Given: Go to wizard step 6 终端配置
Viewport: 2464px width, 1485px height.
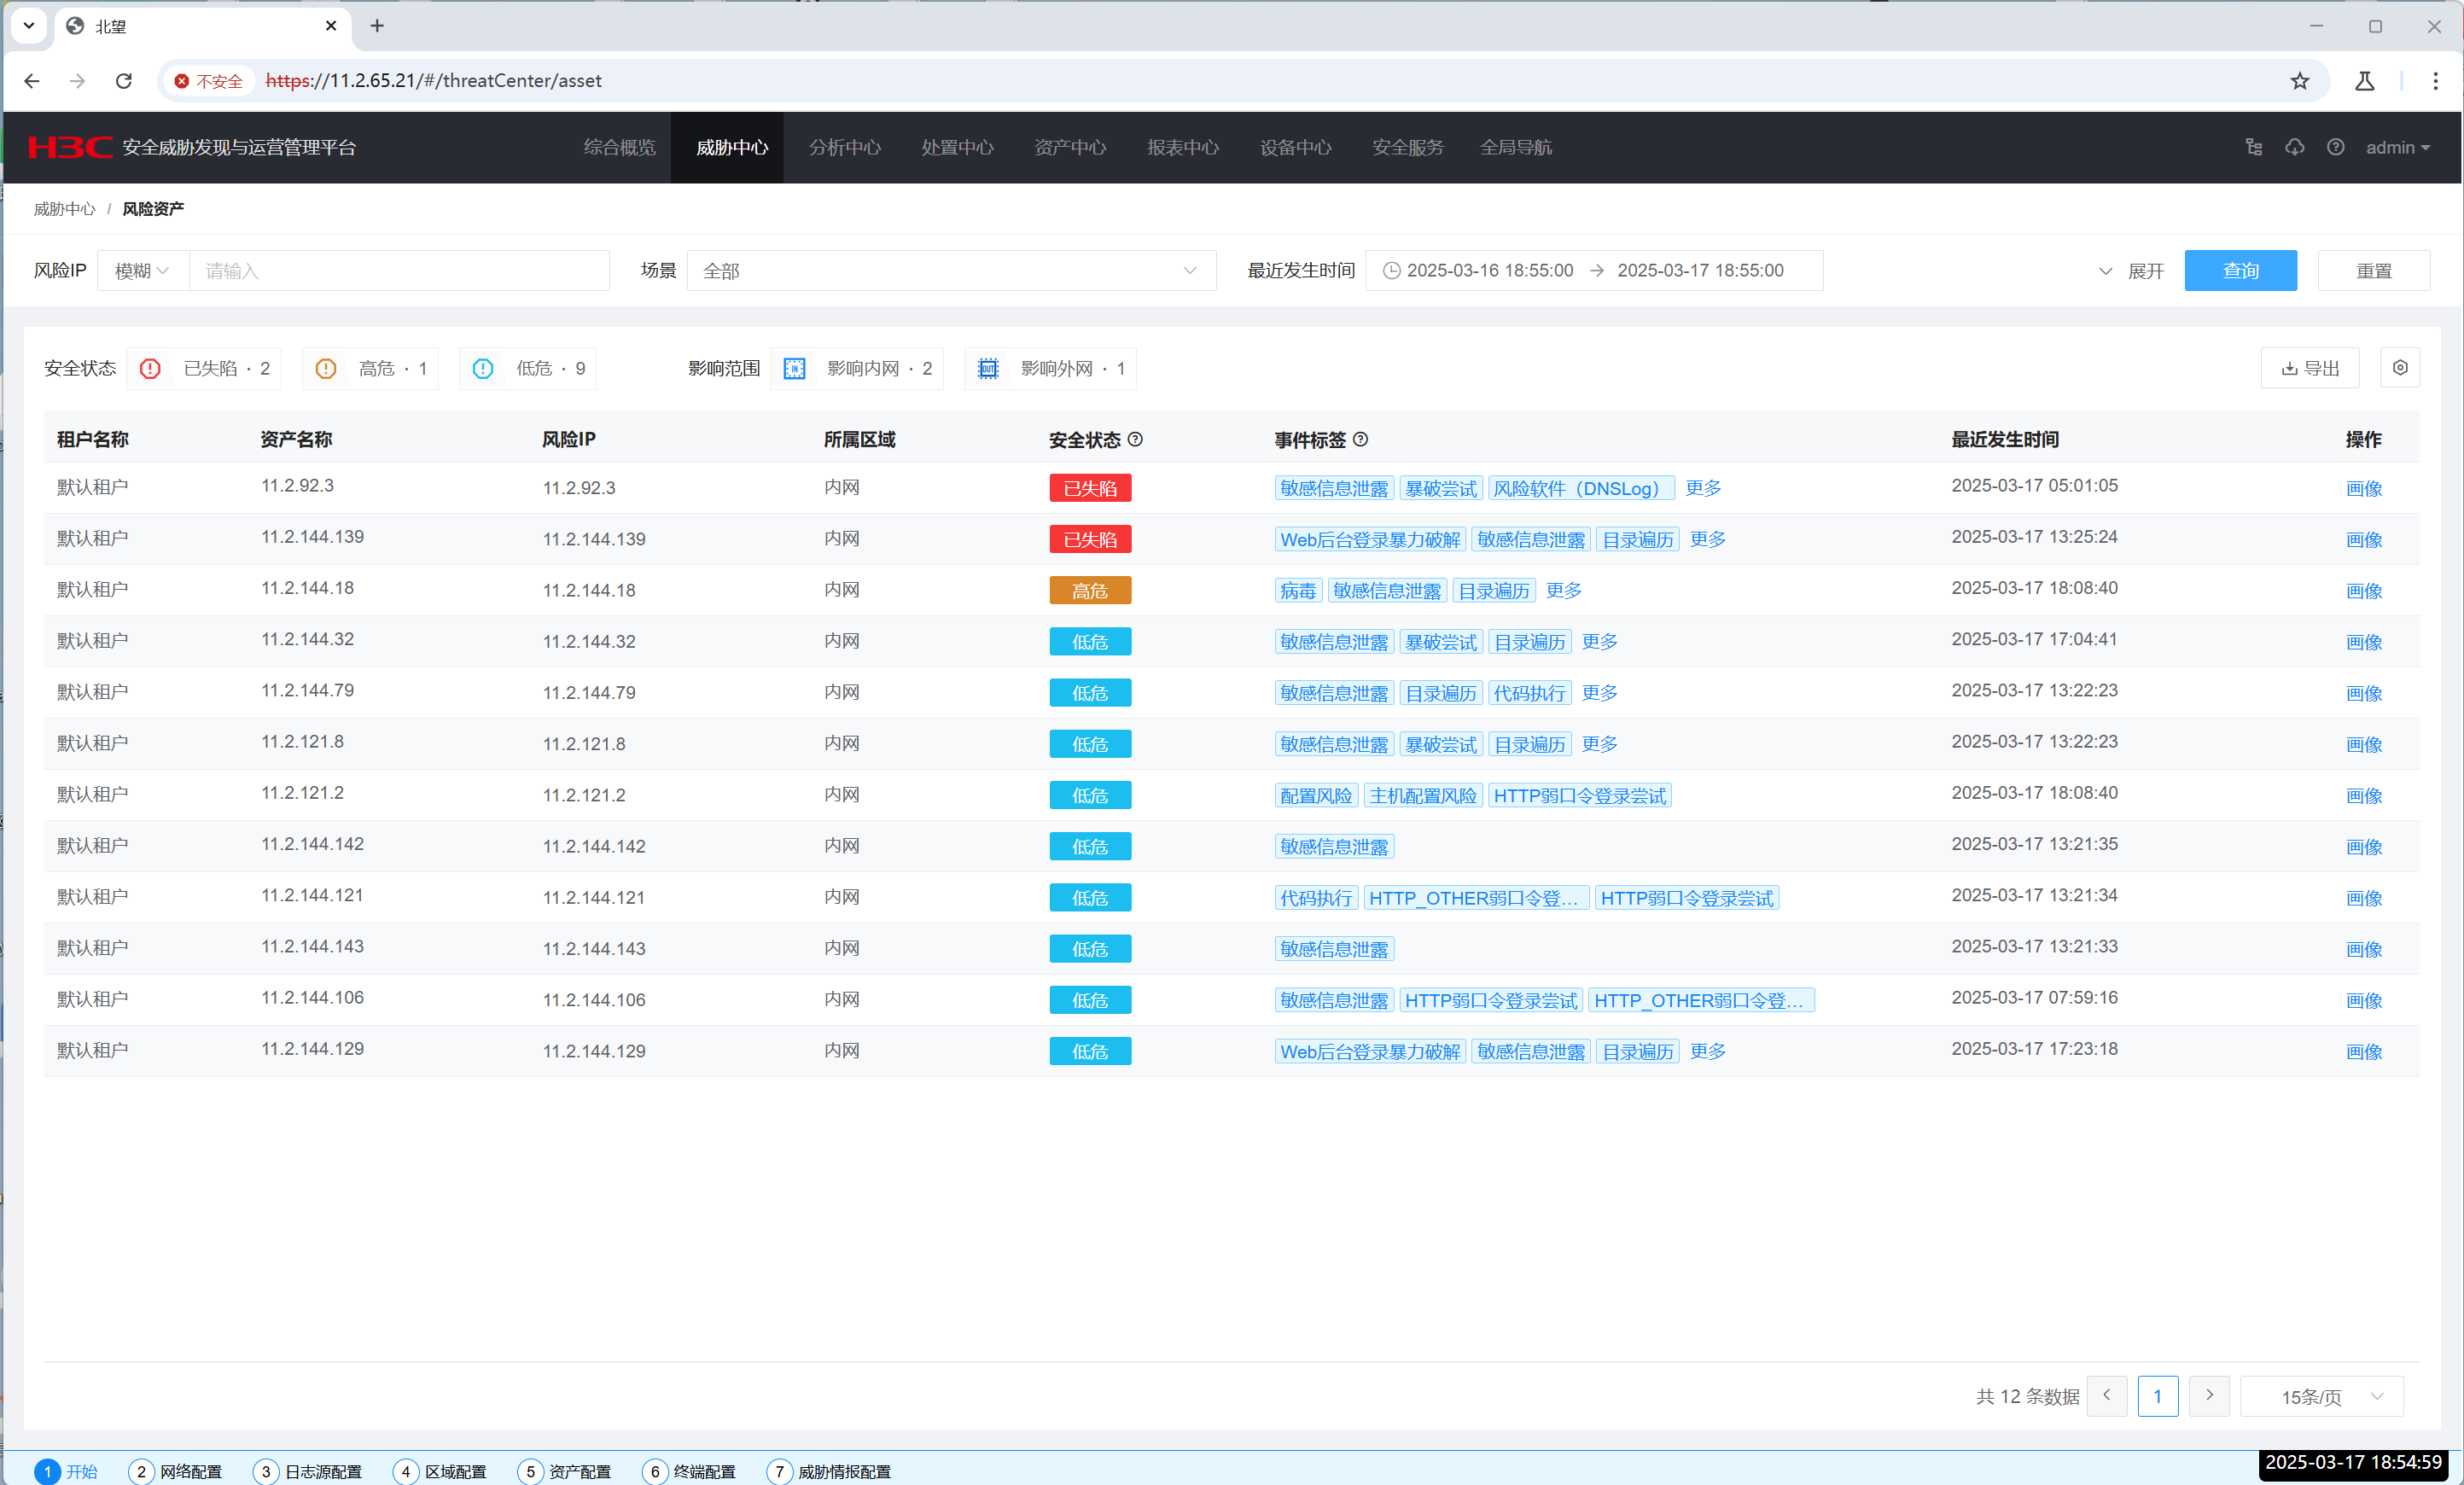Looking at the screenshot, I should click(x=690, y=1471).
